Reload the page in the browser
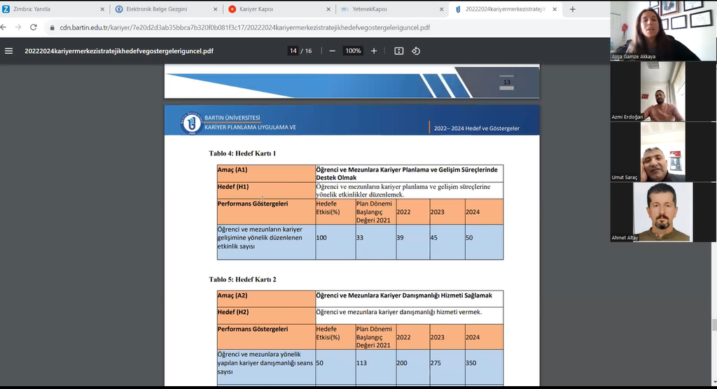The image size is (717, 389). [x=34, y=27]
